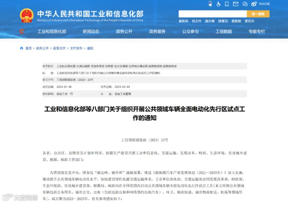Click the red C logo in nav bar
Screen dimensions: 288x203
pyautogui.click(x=22, y=32)
